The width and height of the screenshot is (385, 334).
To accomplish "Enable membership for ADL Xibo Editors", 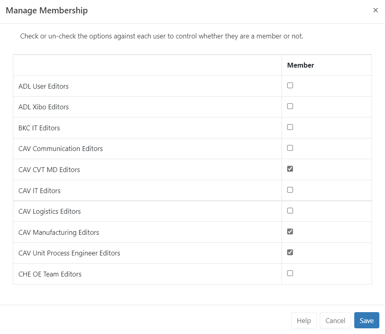I will click(x=290, y=106).
